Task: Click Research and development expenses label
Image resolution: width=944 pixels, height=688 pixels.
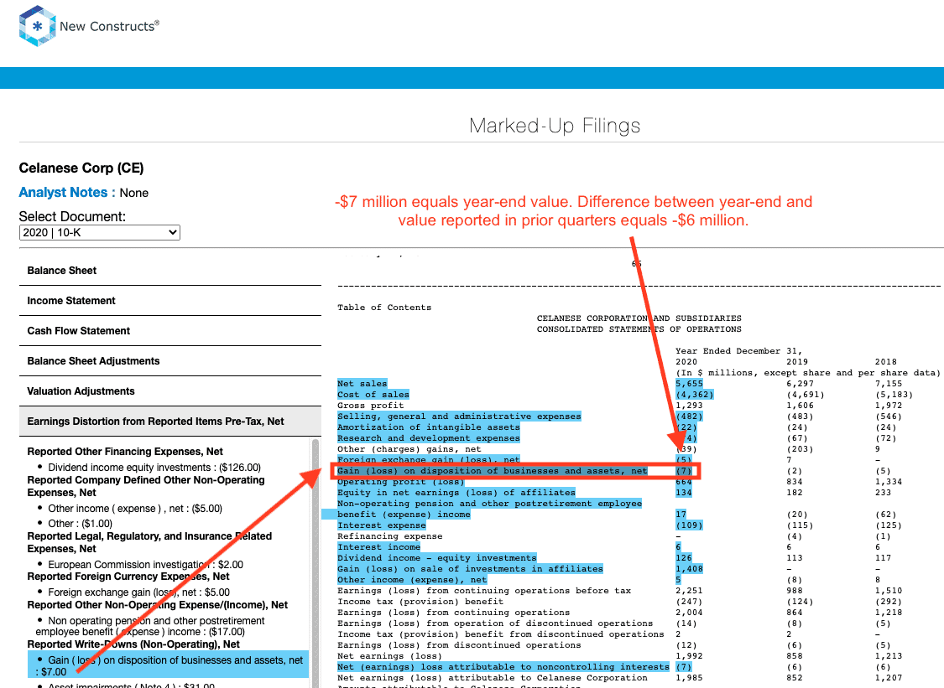Action: pyautogui.click(x=429, y=437)
